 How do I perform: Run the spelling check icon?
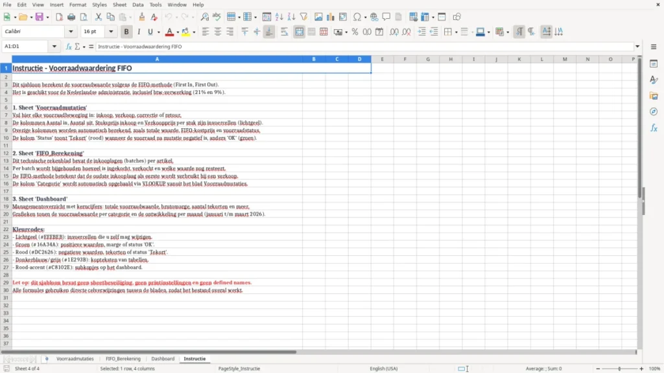217,17
